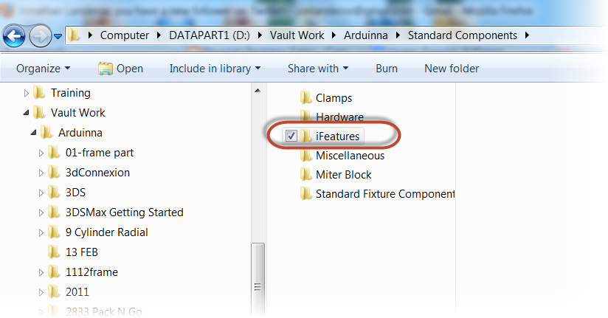The height and width of the screenshot is (318, 608).
Task: Uncheck the iFeatures folder checkbox
Action: pos(291,136)
